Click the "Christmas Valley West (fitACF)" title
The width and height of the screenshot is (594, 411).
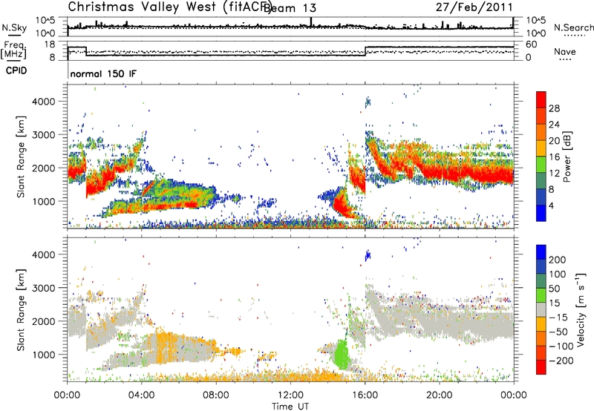tap(169, 7)
